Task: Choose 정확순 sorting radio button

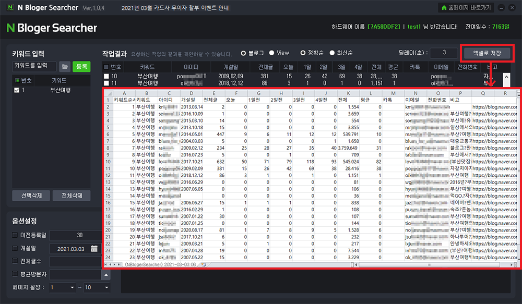Action: pyautogui.click(x=303, y=53)
